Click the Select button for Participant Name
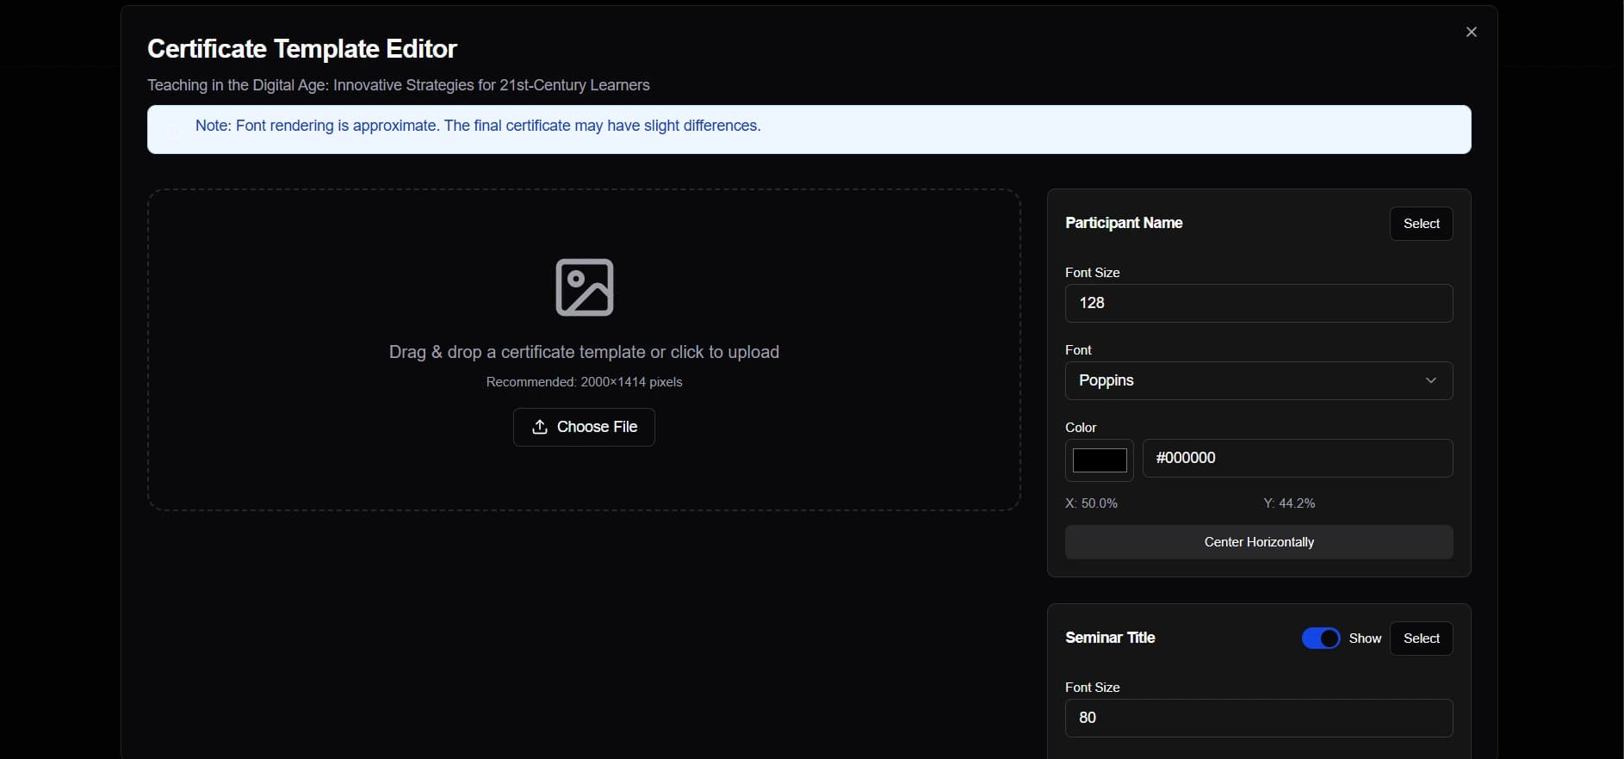Image resolution: width=1624 pixels, height=759 pixels. point(1421,224)
